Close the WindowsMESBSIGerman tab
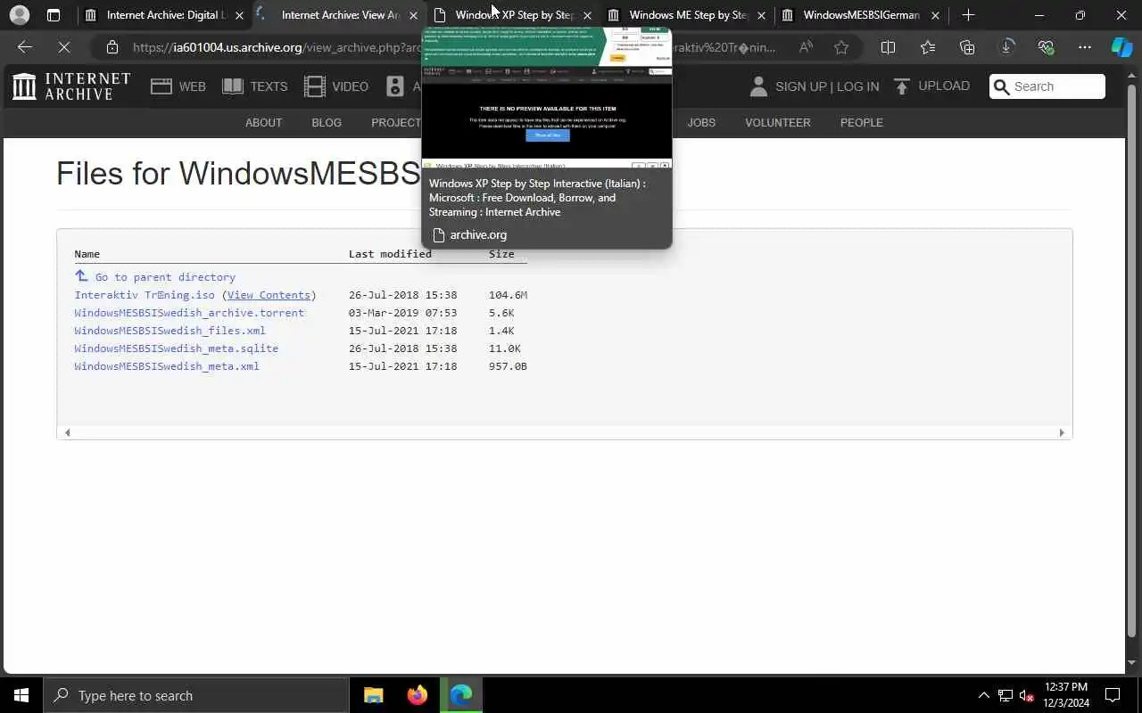This screenshot has width=1142, height=713. pyautogui.click(x=935, y=15)
